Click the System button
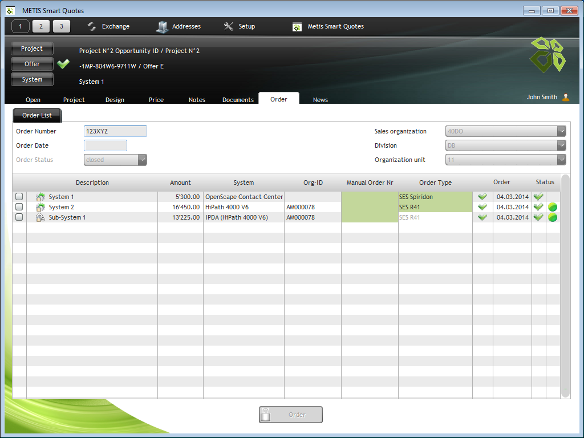 [32, 79]
